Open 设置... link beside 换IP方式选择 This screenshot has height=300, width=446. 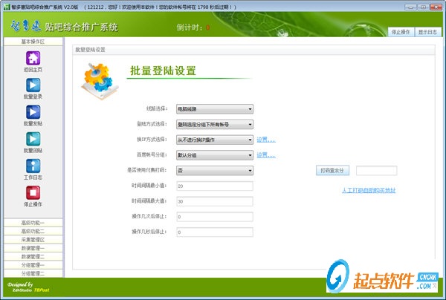click(x=266, y=140)
